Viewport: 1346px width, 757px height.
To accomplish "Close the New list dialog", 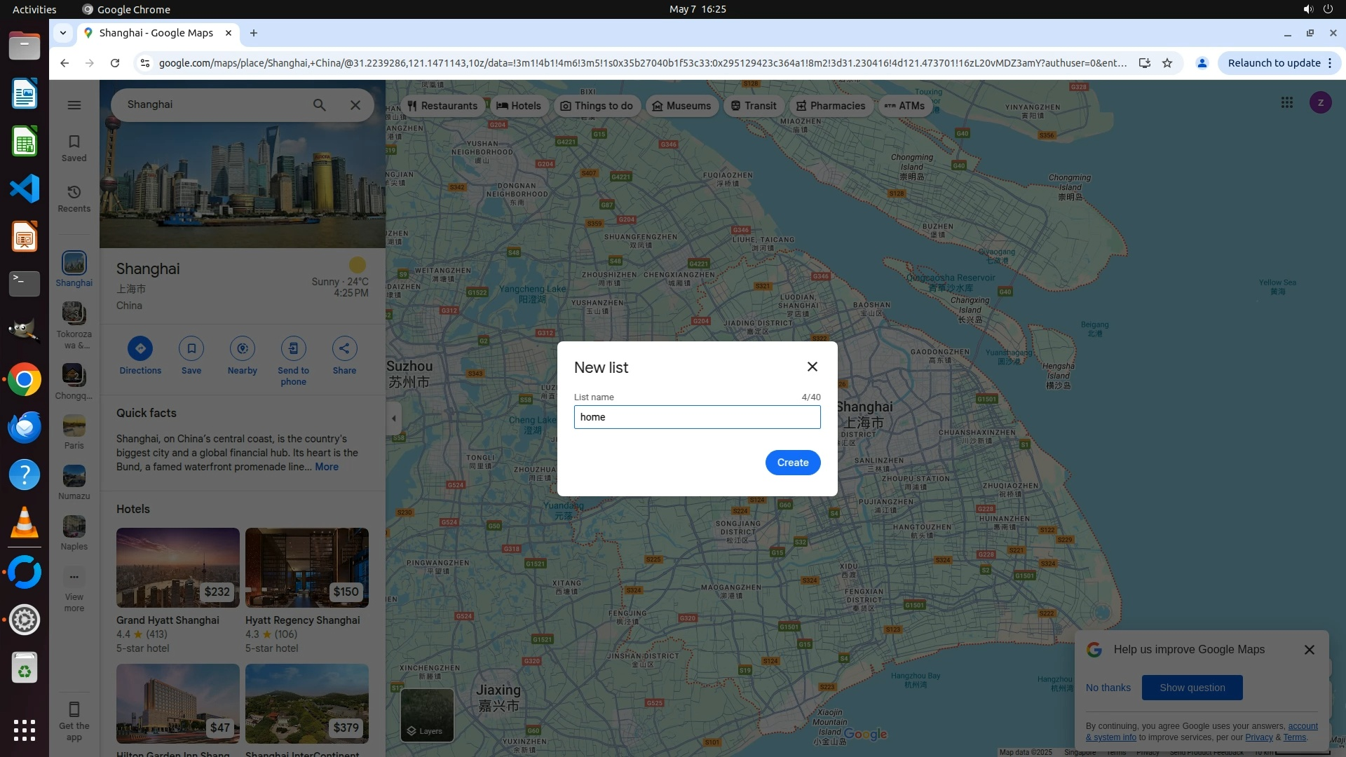I will coord(812,367).
